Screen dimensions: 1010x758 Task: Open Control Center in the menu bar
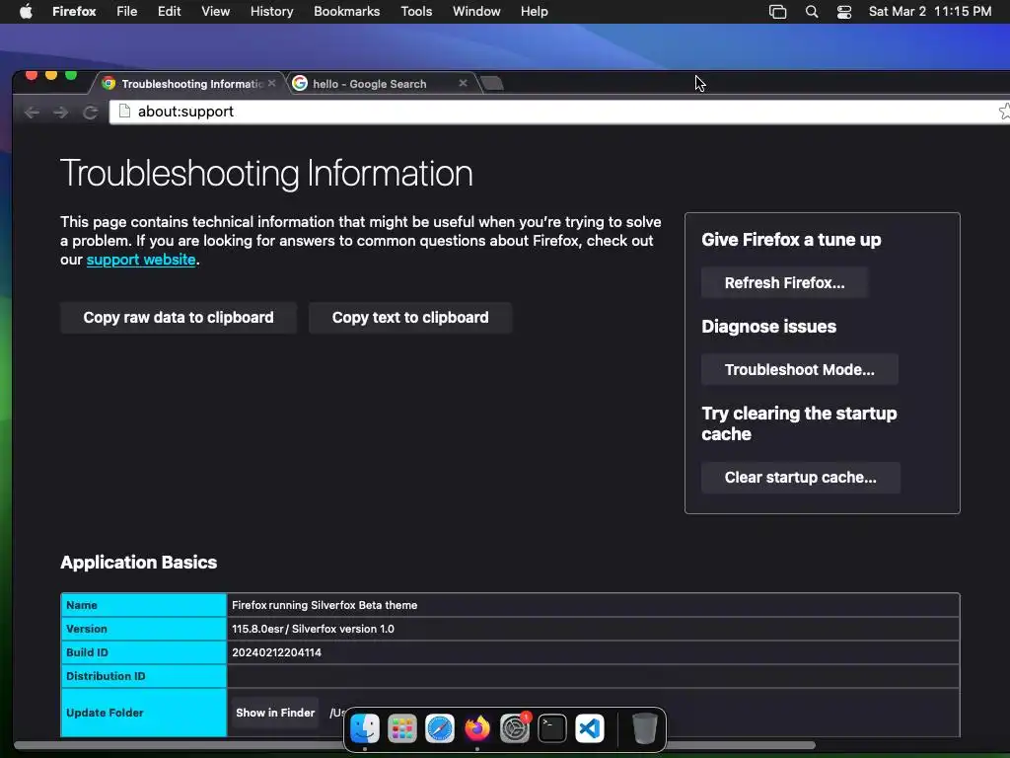tap(844, 12)
